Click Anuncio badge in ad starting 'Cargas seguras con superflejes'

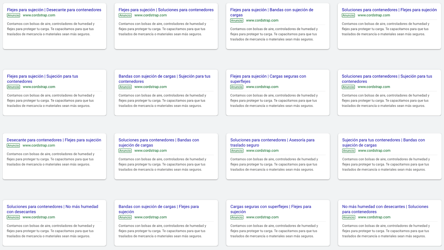pyautogui.click(x=237, y=217)
